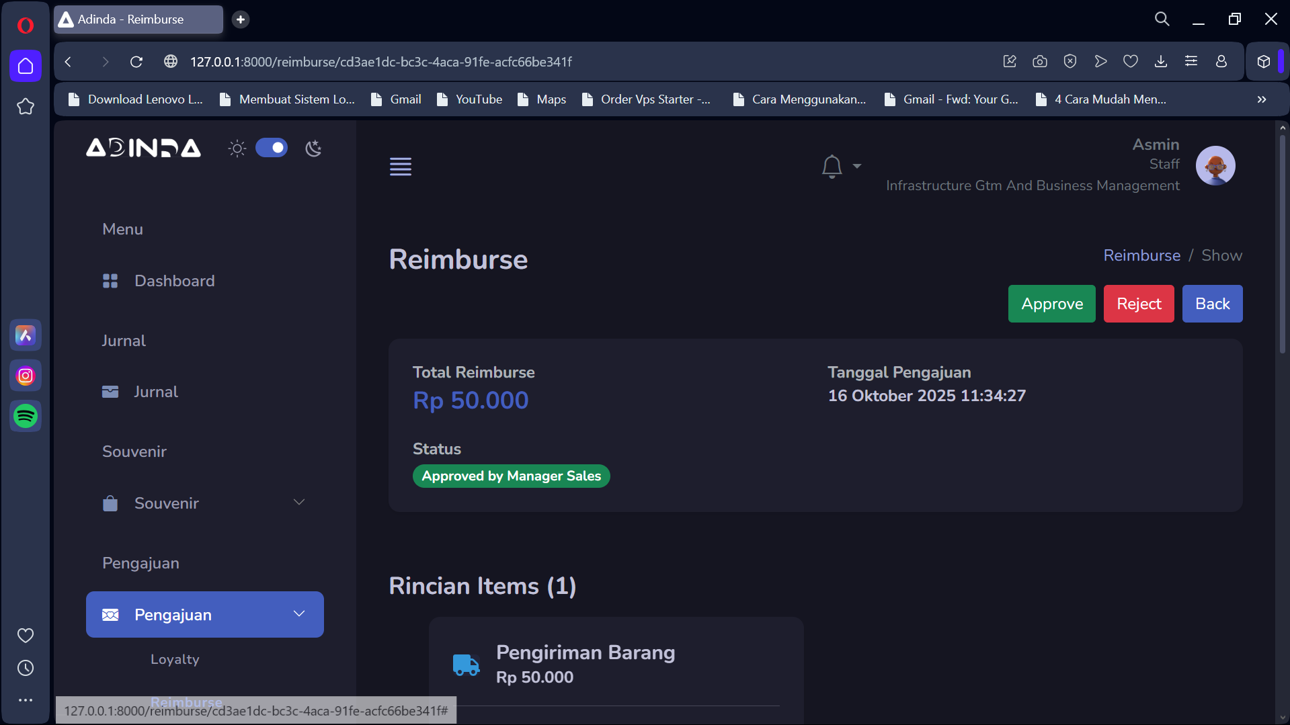Open Dashboard from the sidebar menu

(174, 281)
